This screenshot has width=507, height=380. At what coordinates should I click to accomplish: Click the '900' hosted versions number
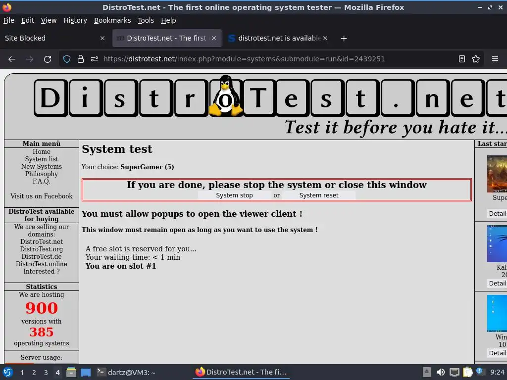pyautogui.click(x=42, y=308)
